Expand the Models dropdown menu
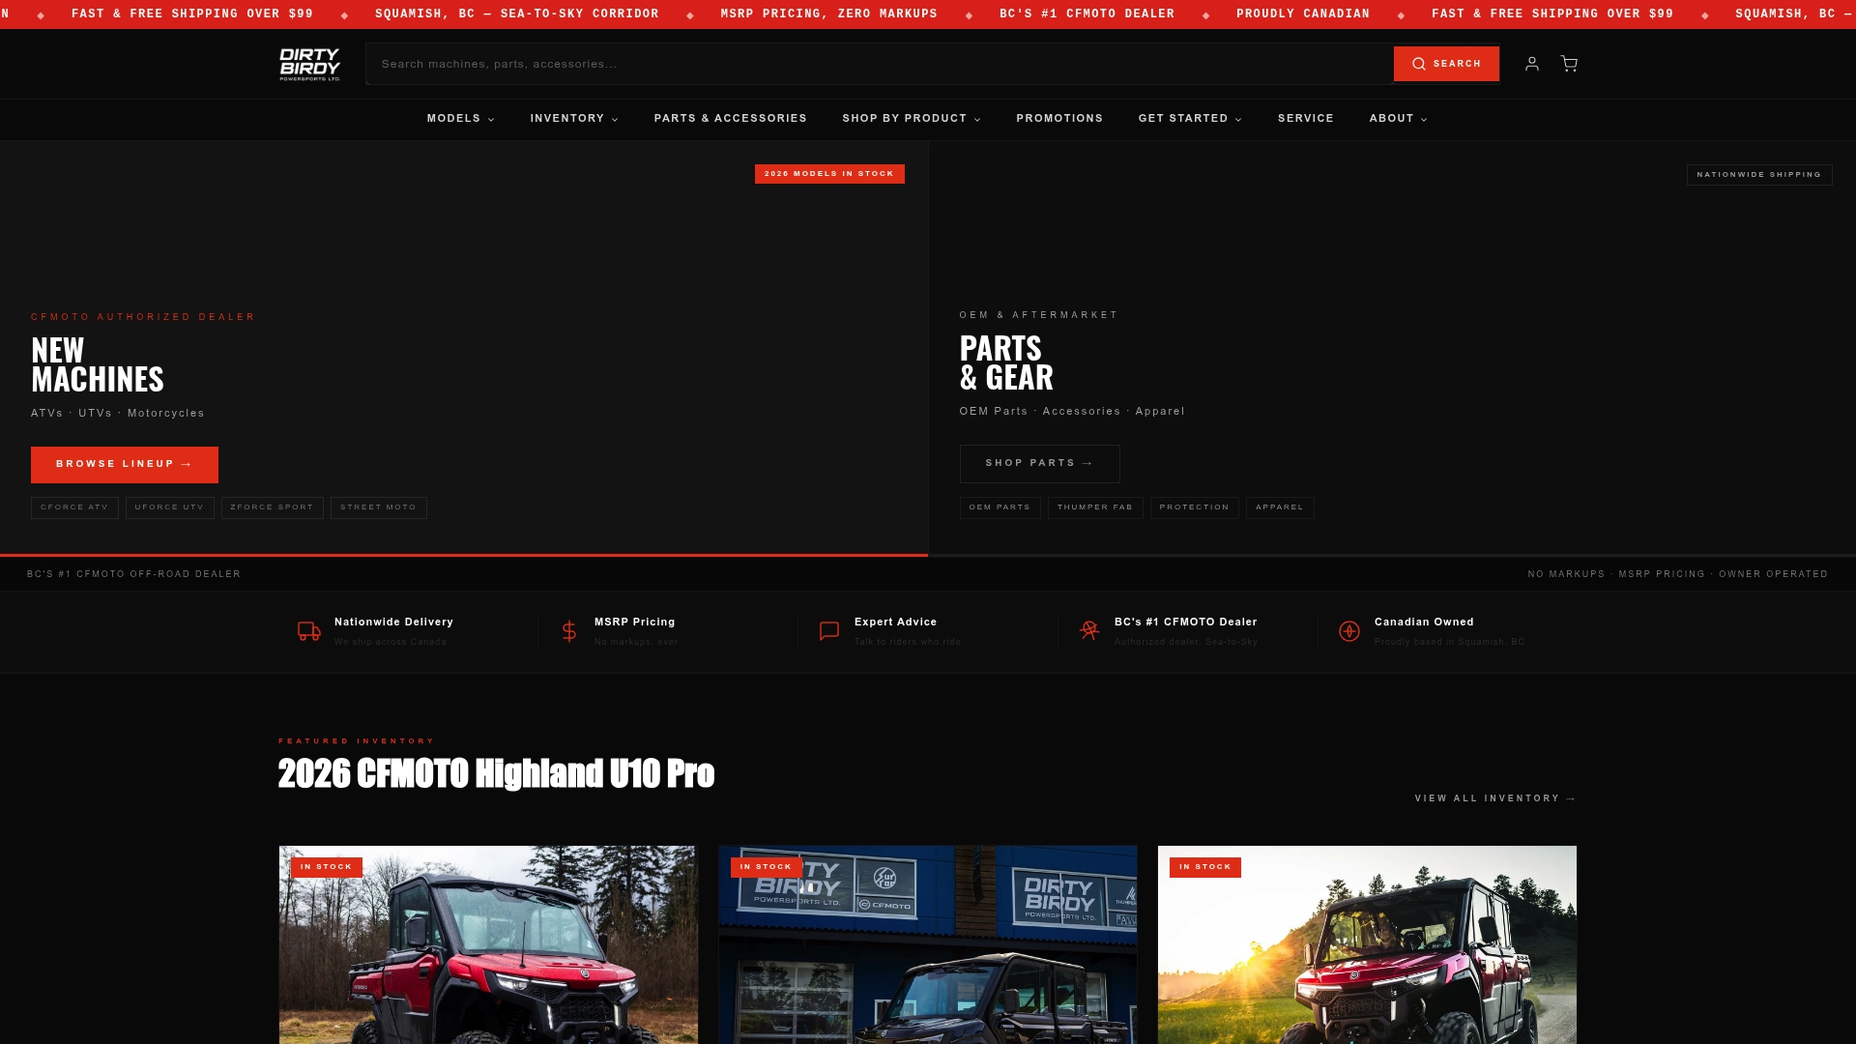The height and width of the screenshot is (1044, 1856). [x=461, y=119]
